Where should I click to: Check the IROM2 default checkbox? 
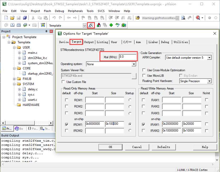click(x=67, y=131)
